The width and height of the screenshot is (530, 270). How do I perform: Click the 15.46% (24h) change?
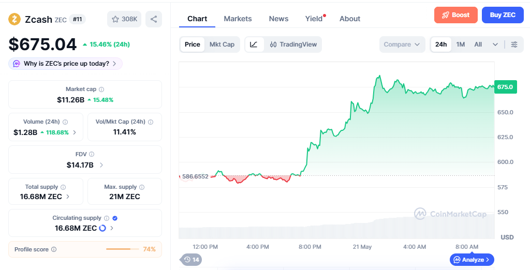click(106, 44)
